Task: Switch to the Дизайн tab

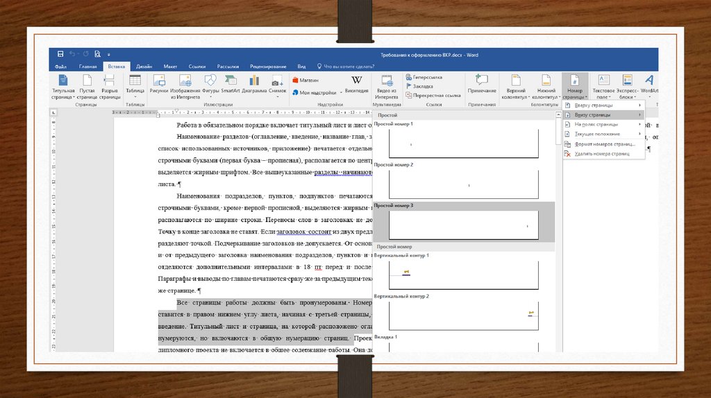Action: (144, 67)
